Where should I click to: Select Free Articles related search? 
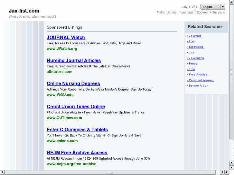pos(197,74)
